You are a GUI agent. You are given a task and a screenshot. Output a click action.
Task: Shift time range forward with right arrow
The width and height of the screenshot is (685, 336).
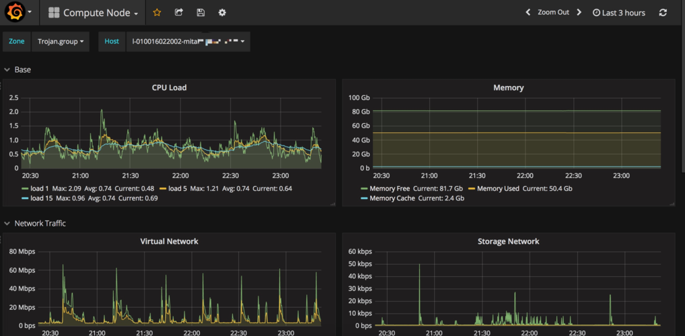(579, 13)
